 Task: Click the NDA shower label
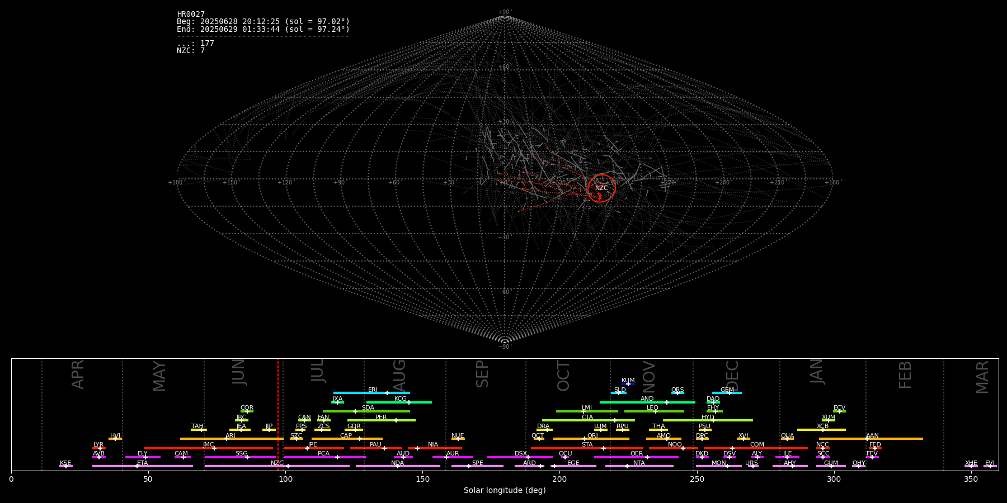pos(398,463)
